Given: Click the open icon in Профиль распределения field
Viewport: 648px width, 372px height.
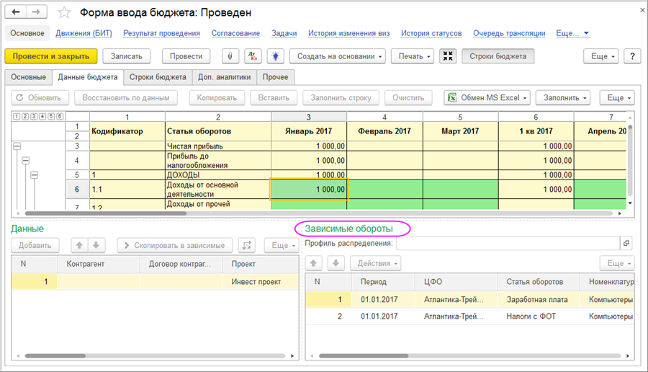Looking at the screenshot, I should pyautogui.click(x=626, y=244).
